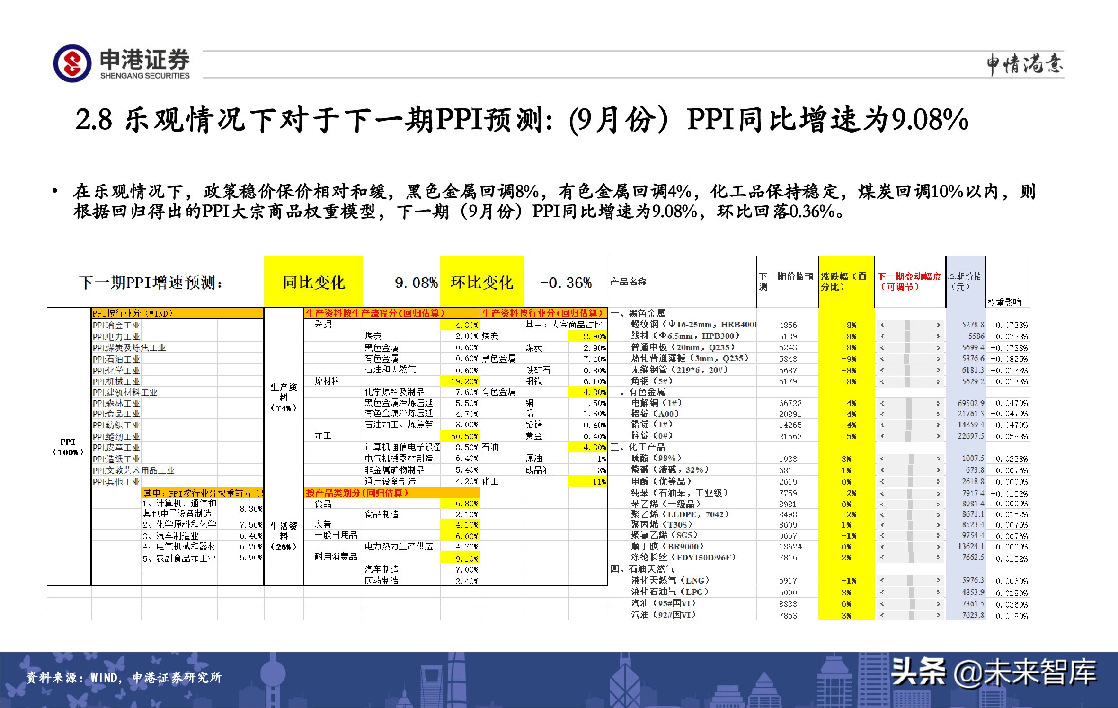Click the 涨跌幅（百分比） column header

click(x=846, y=282)
